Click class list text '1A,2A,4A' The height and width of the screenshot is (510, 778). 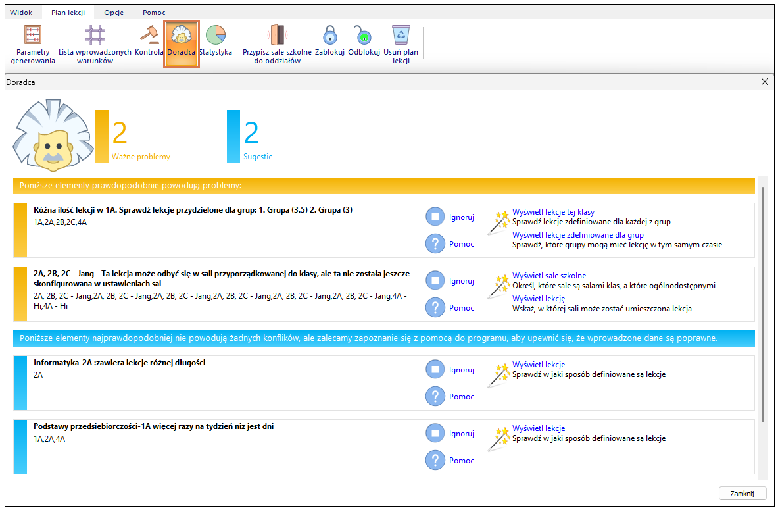click(x=49, y=439)
